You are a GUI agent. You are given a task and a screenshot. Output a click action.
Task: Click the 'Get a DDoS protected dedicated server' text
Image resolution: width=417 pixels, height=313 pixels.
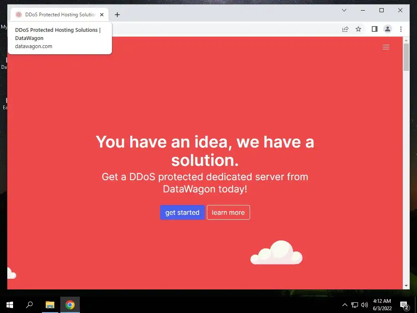205,183
